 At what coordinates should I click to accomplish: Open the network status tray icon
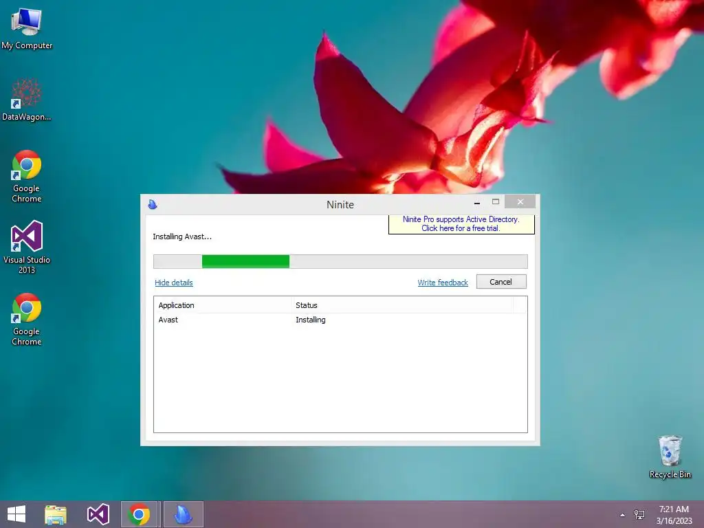pos(639,514)
